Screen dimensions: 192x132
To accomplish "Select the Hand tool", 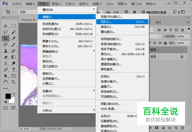I will pyautogui.click(x=6, y=82).
